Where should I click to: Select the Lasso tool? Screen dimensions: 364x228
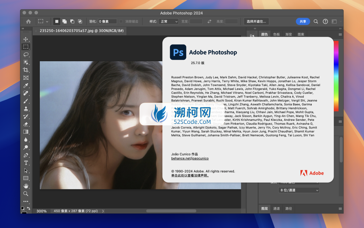tap(26, 54)
